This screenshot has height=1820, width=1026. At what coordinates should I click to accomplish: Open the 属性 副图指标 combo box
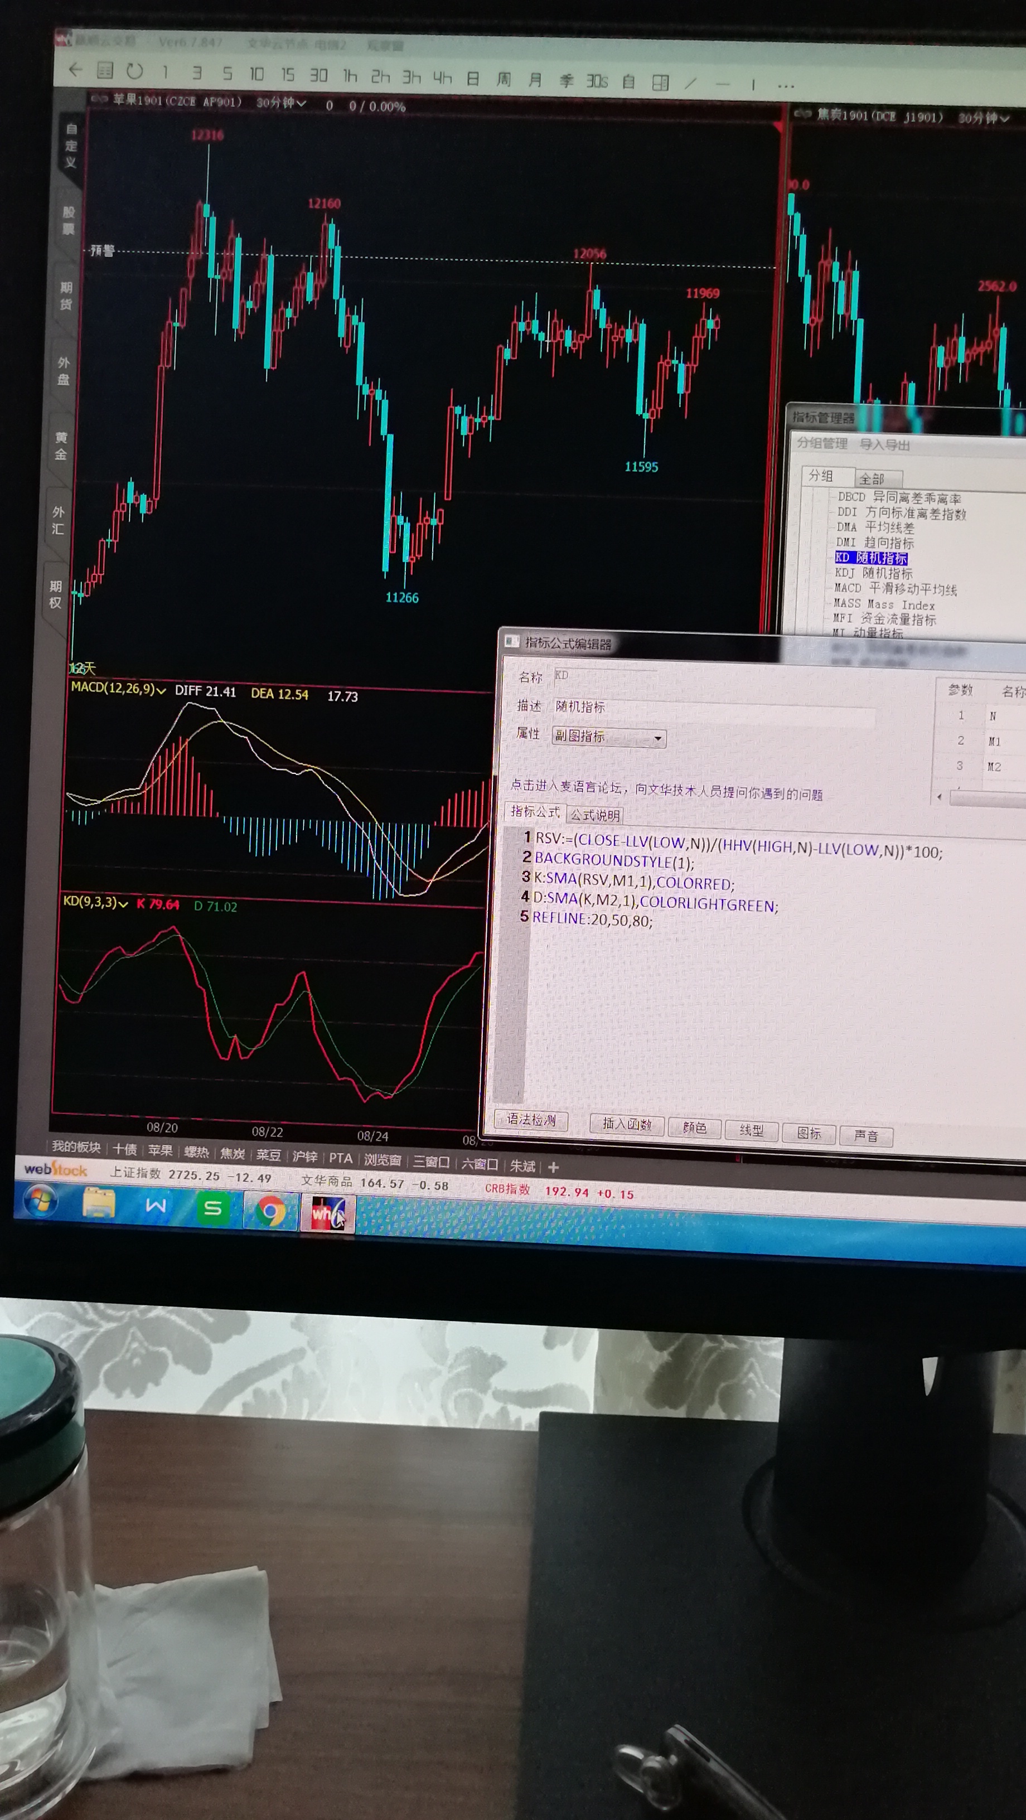pos(608,737)
